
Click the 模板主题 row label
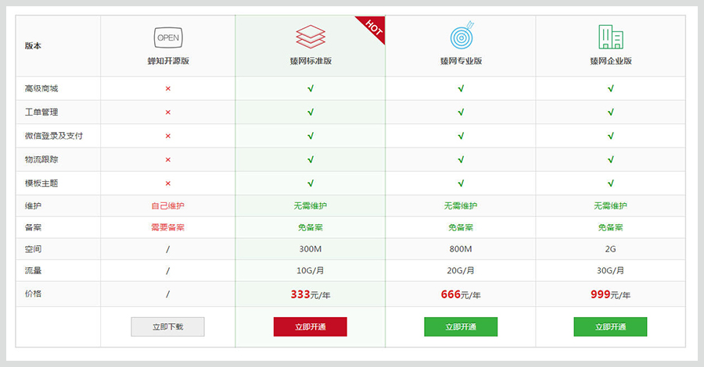click(41, 183)
